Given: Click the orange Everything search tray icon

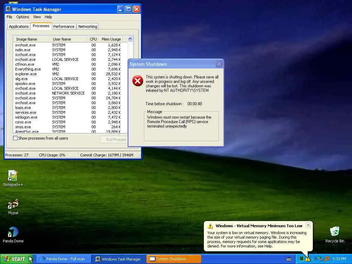Looking at the screenshot, I should (x=327, y=259).
